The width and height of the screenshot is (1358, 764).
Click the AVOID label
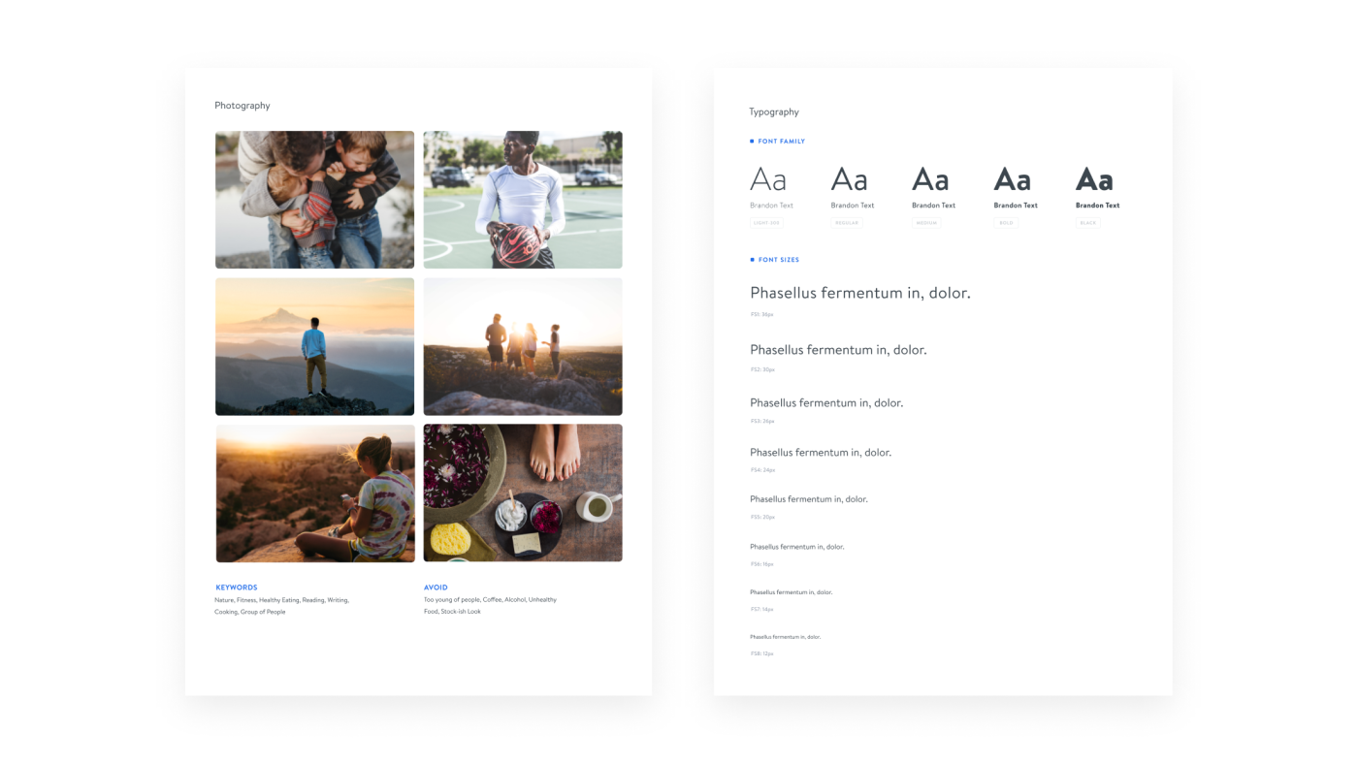tap(436, 588)
